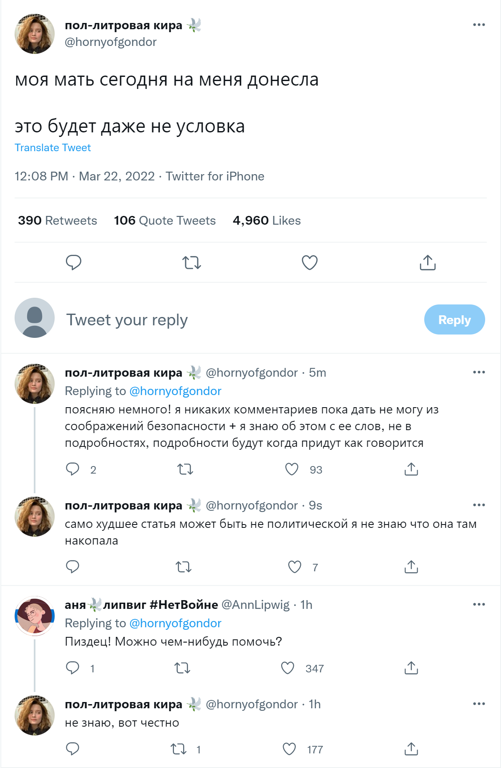Open the 390 Retweets list
Image resolution: width=501 pixels, height=768 pixels.
(x=57, y=221)
